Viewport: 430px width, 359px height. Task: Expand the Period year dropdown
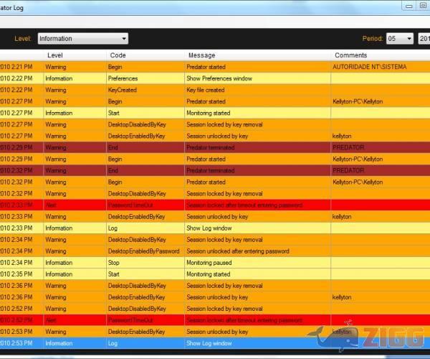pyautogui.click(x=424, y=39)
